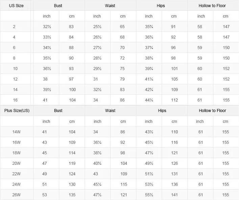Select the 22W plus size row label
This screenshot has width=239, height=200.
coord(17,174)
